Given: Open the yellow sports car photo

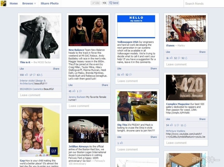Looking at the screenshot, I should coord(137,106).
